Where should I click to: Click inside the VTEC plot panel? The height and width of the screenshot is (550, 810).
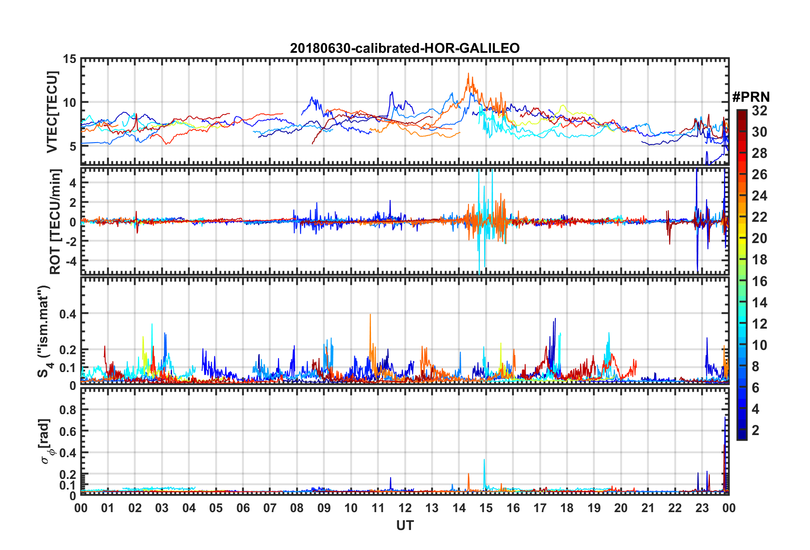[405, 111]
